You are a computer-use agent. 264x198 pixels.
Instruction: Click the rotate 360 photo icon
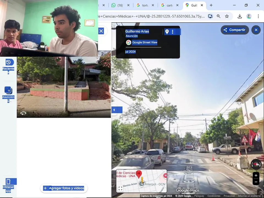pyautogui.click(x=23, y=113)
